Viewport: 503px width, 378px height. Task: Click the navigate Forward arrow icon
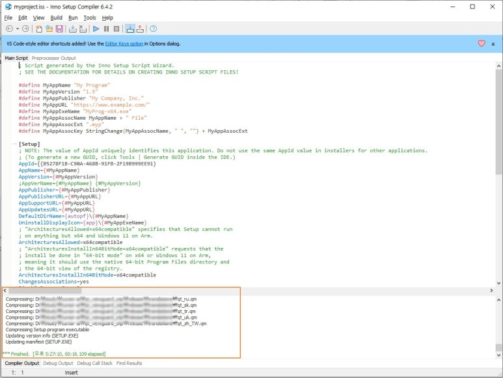25,29
